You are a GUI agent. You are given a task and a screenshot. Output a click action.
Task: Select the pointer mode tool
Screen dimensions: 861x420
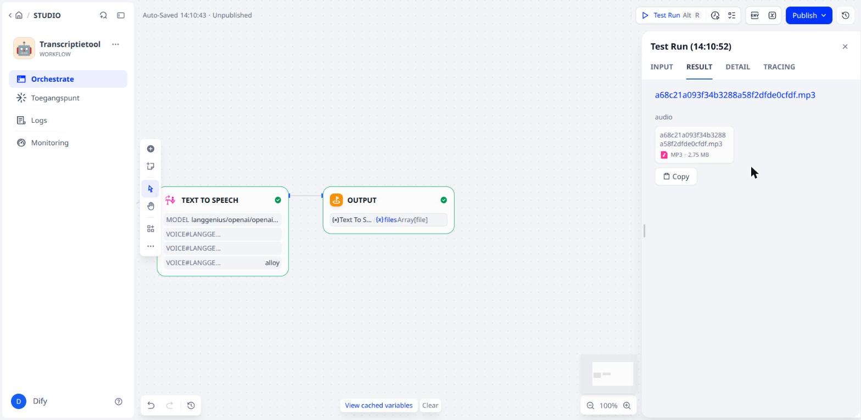150,189
